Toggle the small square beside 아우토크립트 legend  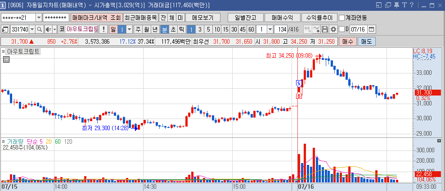(4, 52)
